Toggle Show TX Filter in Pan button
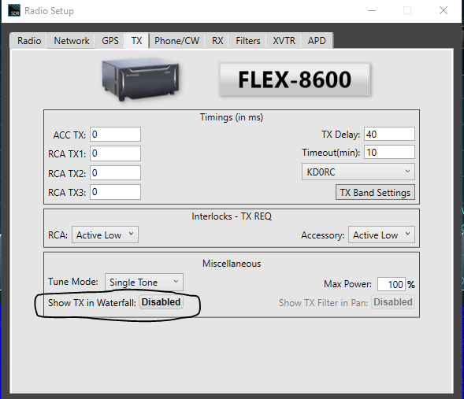 pos(393,302)
